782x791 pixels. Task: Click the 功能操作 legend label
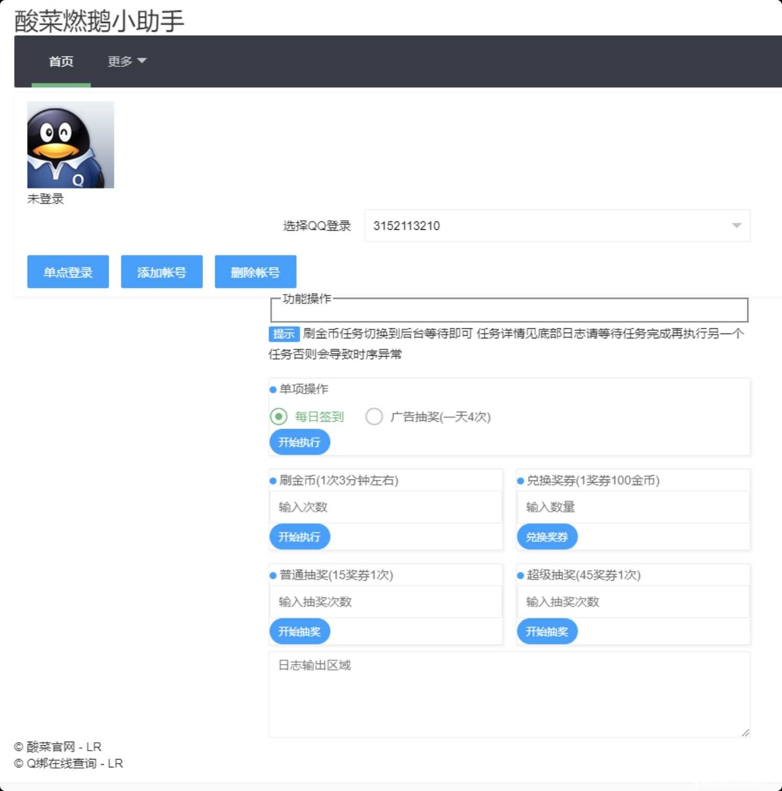pos(307,298)
